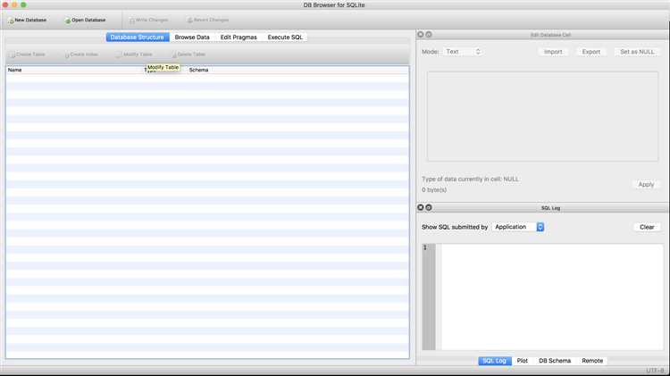
Task: Float the Edit Database Cell panel
Action: tap(429, 34)
